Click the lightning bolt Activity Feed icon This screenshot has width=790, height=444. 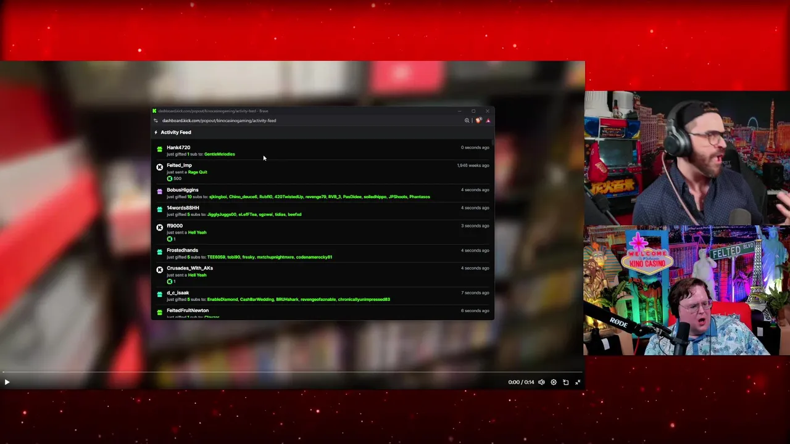(x=156, y=133)
